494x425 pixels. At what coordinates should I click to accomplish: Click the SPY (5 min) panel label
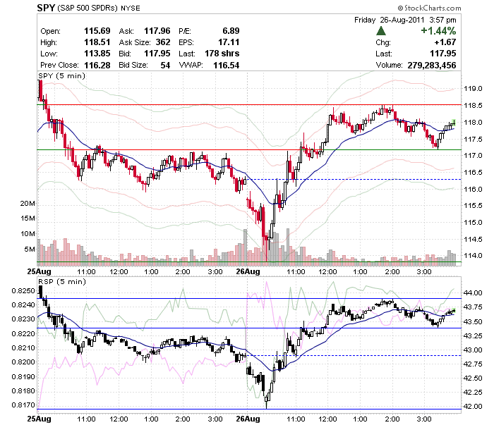click(61, 76)
